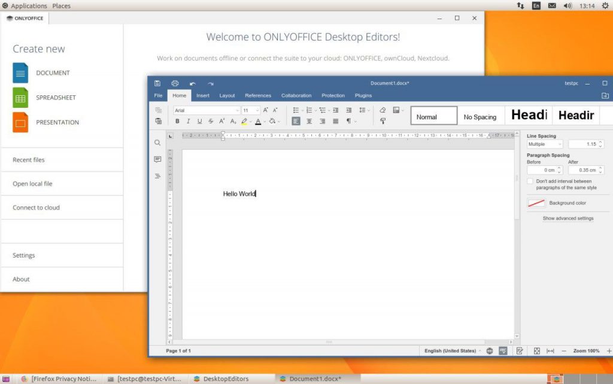Open the File menu tab
Image resolution: width=613 pixels, height=384 pixels.
pos(158,95)
